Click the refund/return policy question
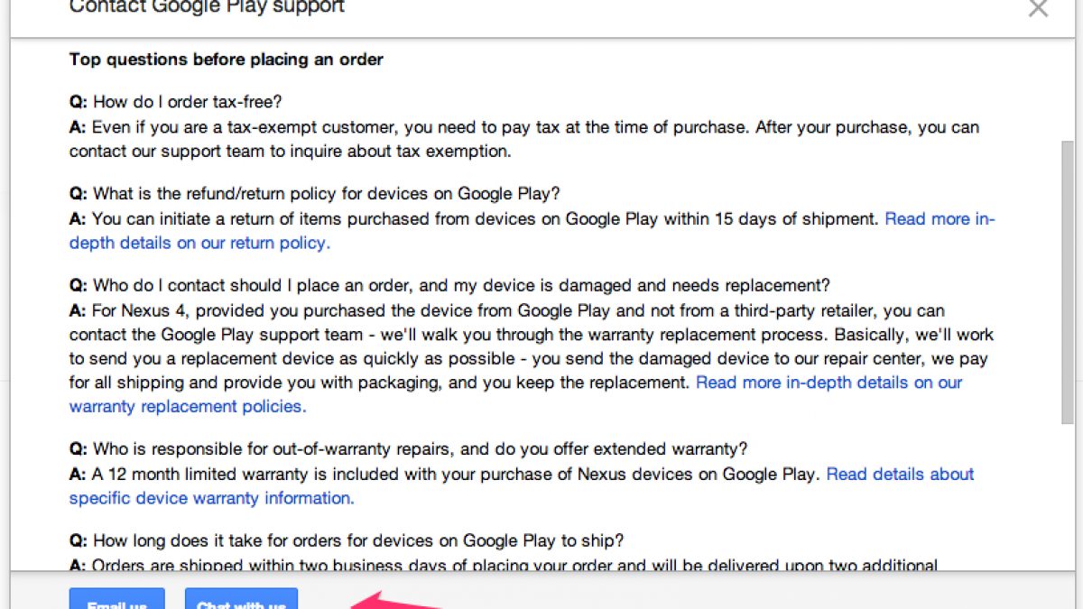This screenshot has height=609, width=1083. pyautogui.click(x=316, y=193)
